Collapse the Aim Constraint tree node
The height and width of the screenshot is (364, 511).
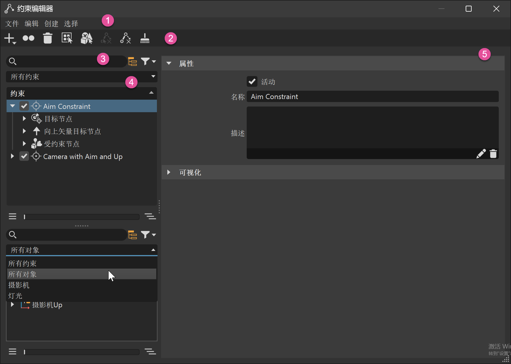coord(13,106)
